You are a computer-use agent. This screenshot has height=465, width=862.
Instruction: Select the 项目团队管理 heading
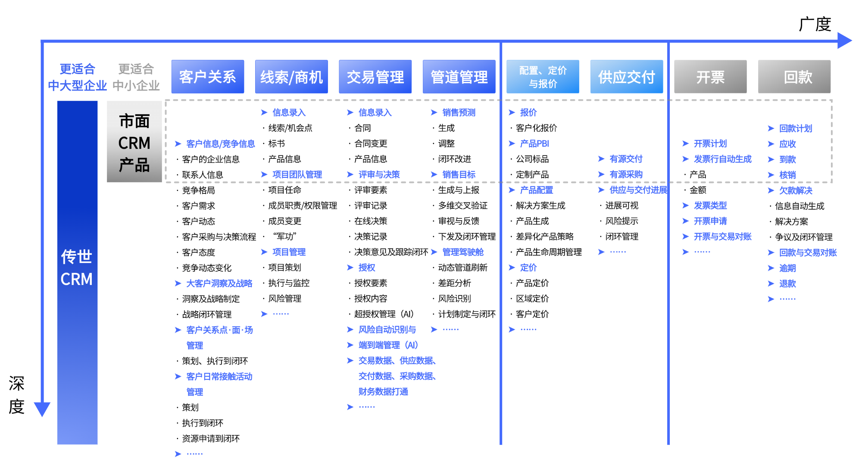click(297, 174)
